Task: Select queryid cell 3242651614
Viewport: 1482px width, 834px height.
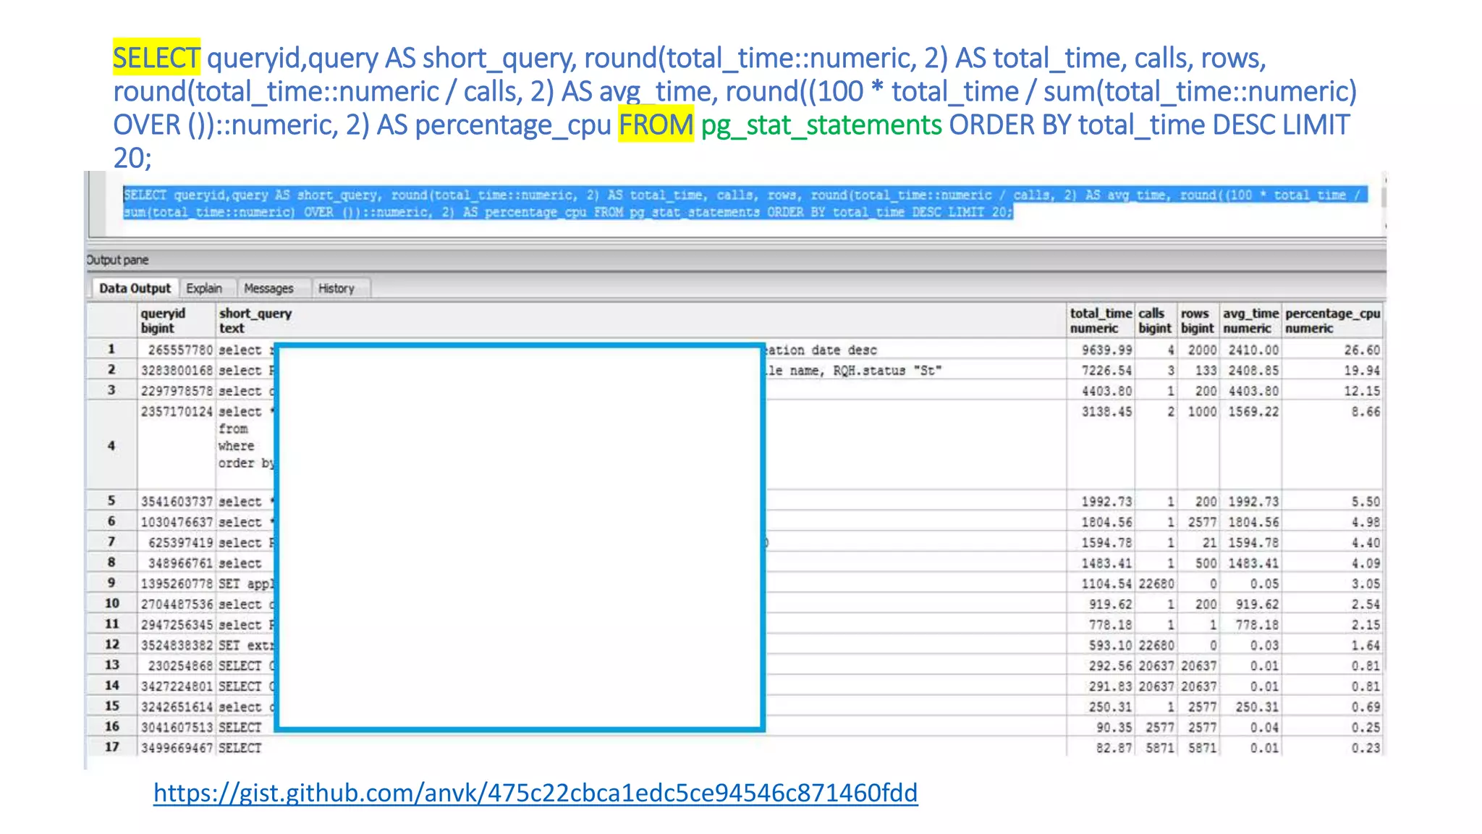Action: [177, 707]
